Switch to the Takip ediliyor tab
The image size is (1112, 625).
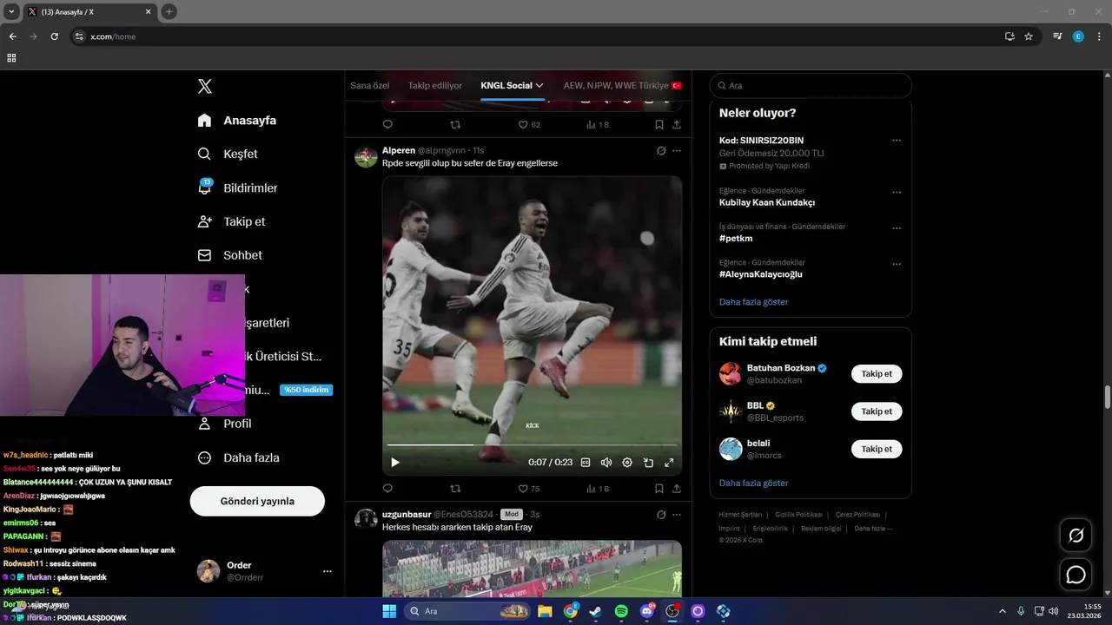434,86
